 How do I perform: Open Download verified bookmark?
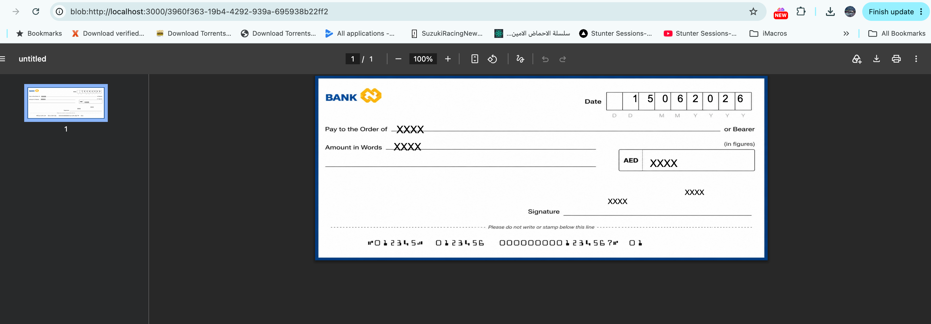(108, 33)
